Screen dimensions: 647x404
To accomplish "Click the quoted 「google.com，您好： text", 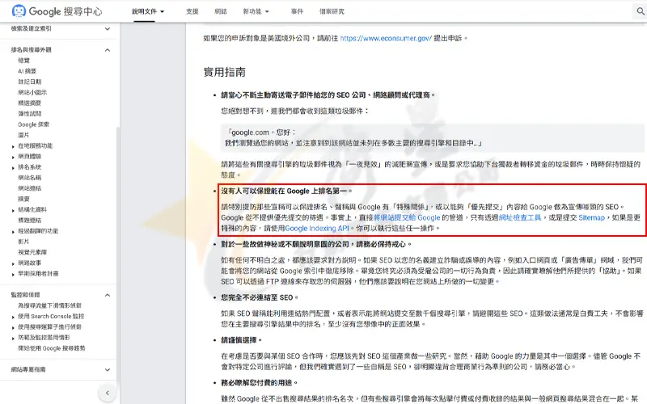I will [x=260, y=133].
